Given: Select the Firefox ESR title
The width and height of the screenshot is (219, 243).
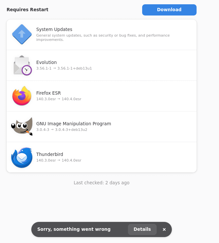Looking at the screenshot, I should (x=48, y=93).
